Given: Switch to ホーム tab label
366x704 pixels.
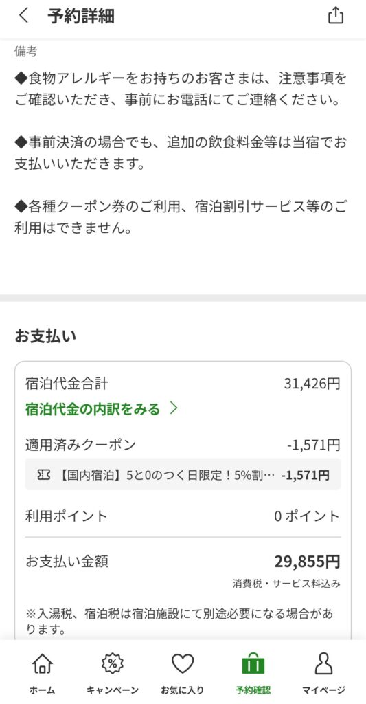Looking at the screenshot, I should point(42,690).
